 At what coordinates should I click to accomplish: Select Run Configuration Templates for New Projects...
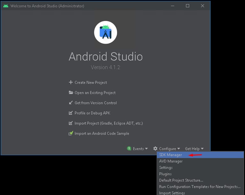pyautogui.click(x=200, y=187)
